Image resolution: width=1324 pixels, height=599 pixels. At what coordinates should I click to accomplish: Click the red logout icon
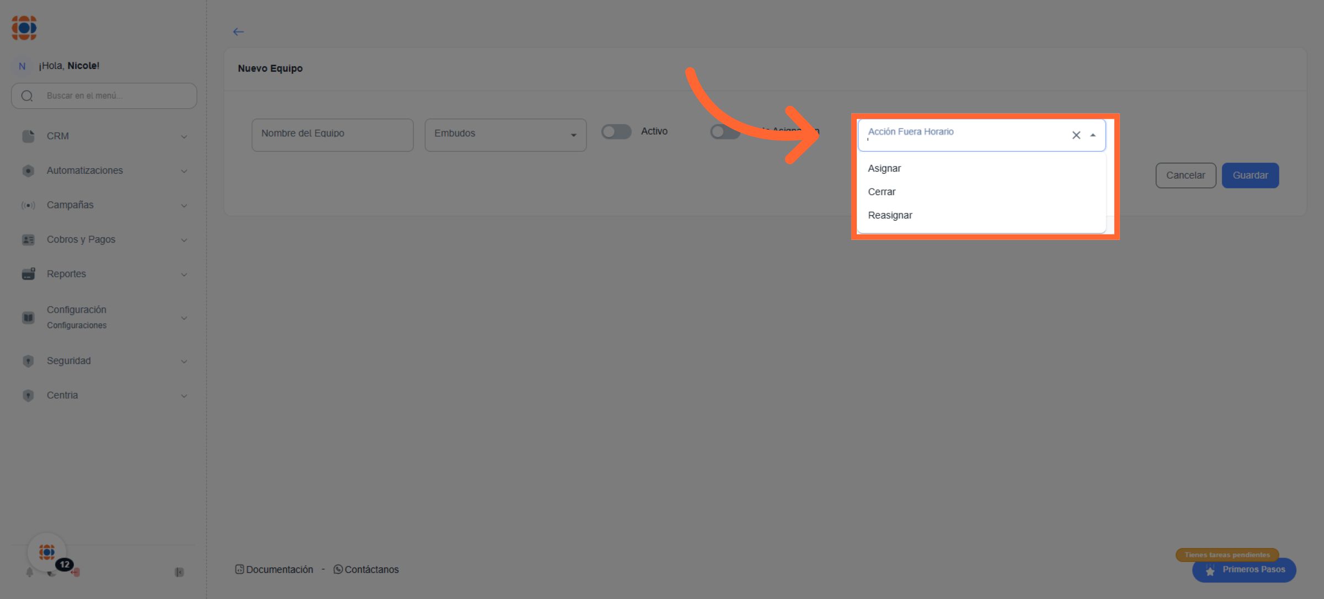[76, 573]
